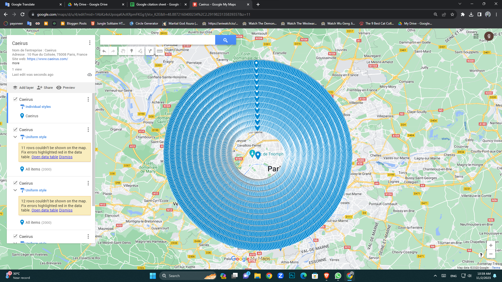Toggle the second Caeirus layer checkbox
This screenshot has height=282, width=502.
point(15,130)
